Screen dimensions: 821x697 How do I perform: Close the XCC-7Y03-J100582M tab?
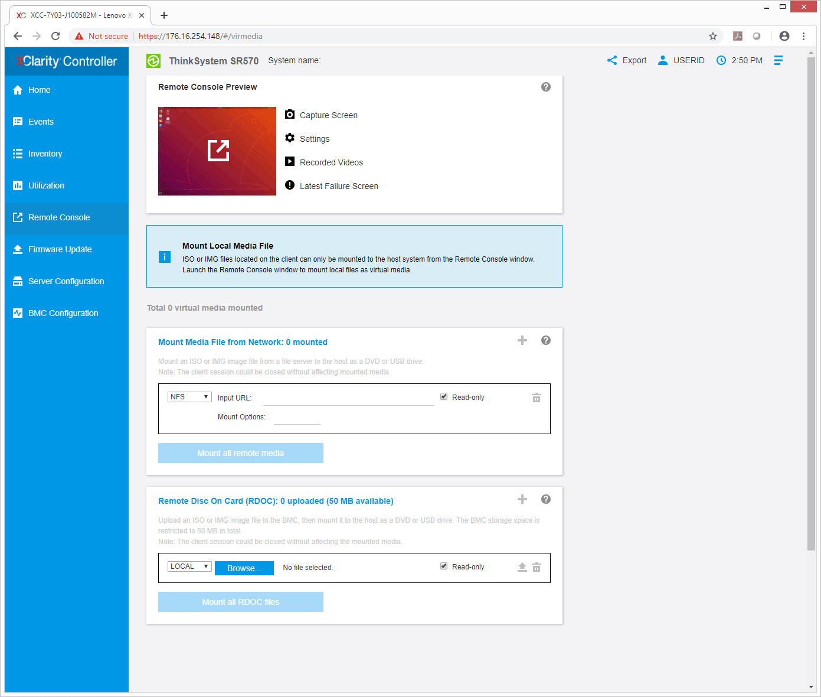142,15
